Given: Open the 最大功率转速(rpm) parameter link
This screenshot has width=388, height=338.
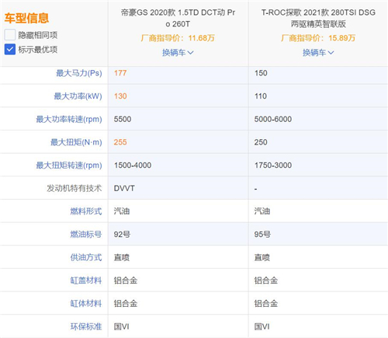Looking at the screenshot, I should (x=69, y=119).
